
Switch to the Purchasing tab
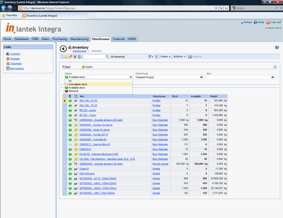point(60,39)
